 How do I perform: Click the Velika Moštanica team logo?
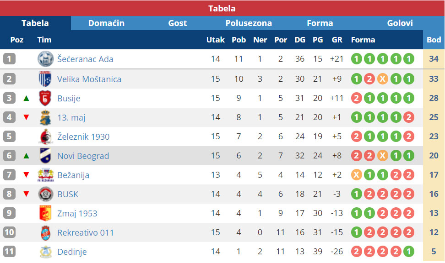coord(45,79)
